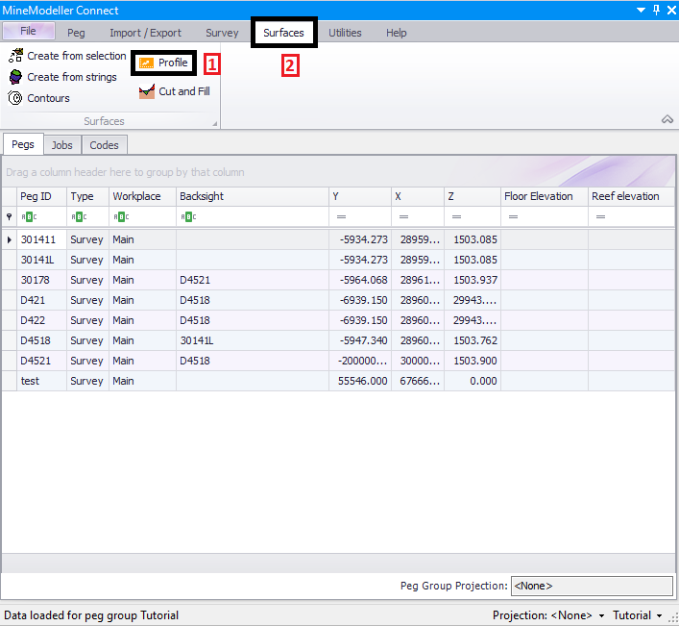This screenshot has height=626, width=679.
Task: Click the Peg ID column filter icon
Action: (x=28, y=217)
